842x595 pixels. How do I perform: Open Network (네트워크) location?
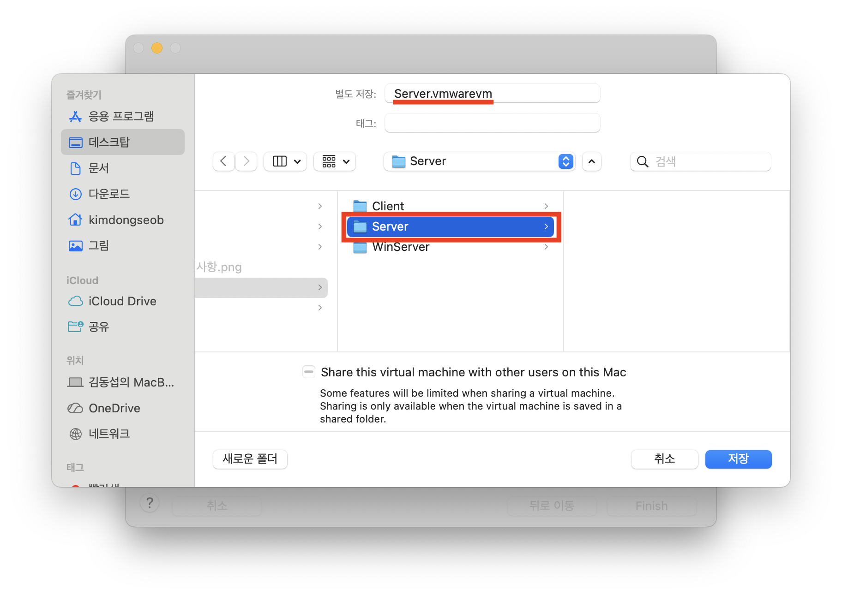122,434
